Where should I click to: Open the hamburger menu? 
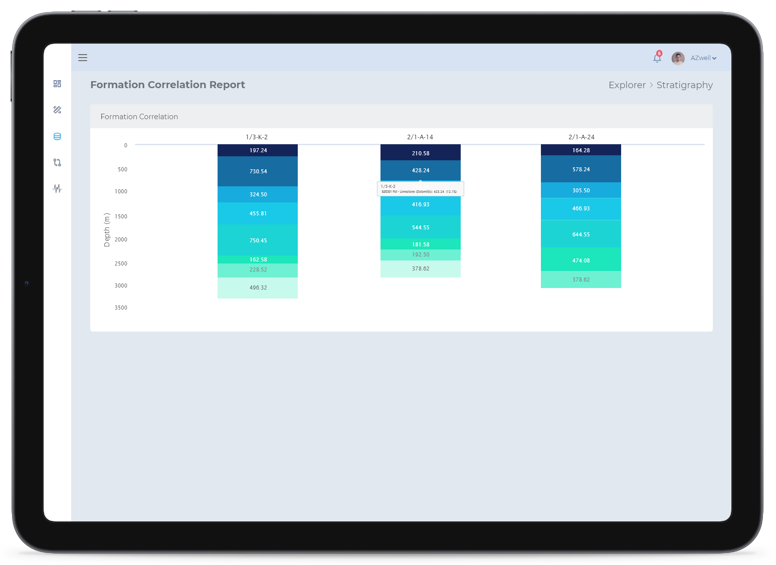click(83, 58)
